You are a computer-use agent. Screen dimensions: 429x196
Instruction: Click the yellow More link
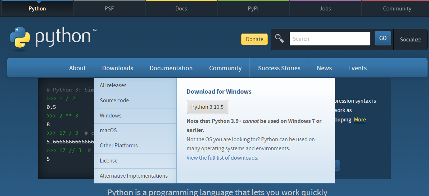pyautogui.click(x=360, y=120)
